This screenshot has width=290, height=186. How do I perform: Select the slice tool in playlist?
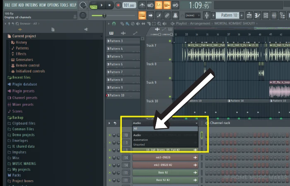click(x=149, y=24)
